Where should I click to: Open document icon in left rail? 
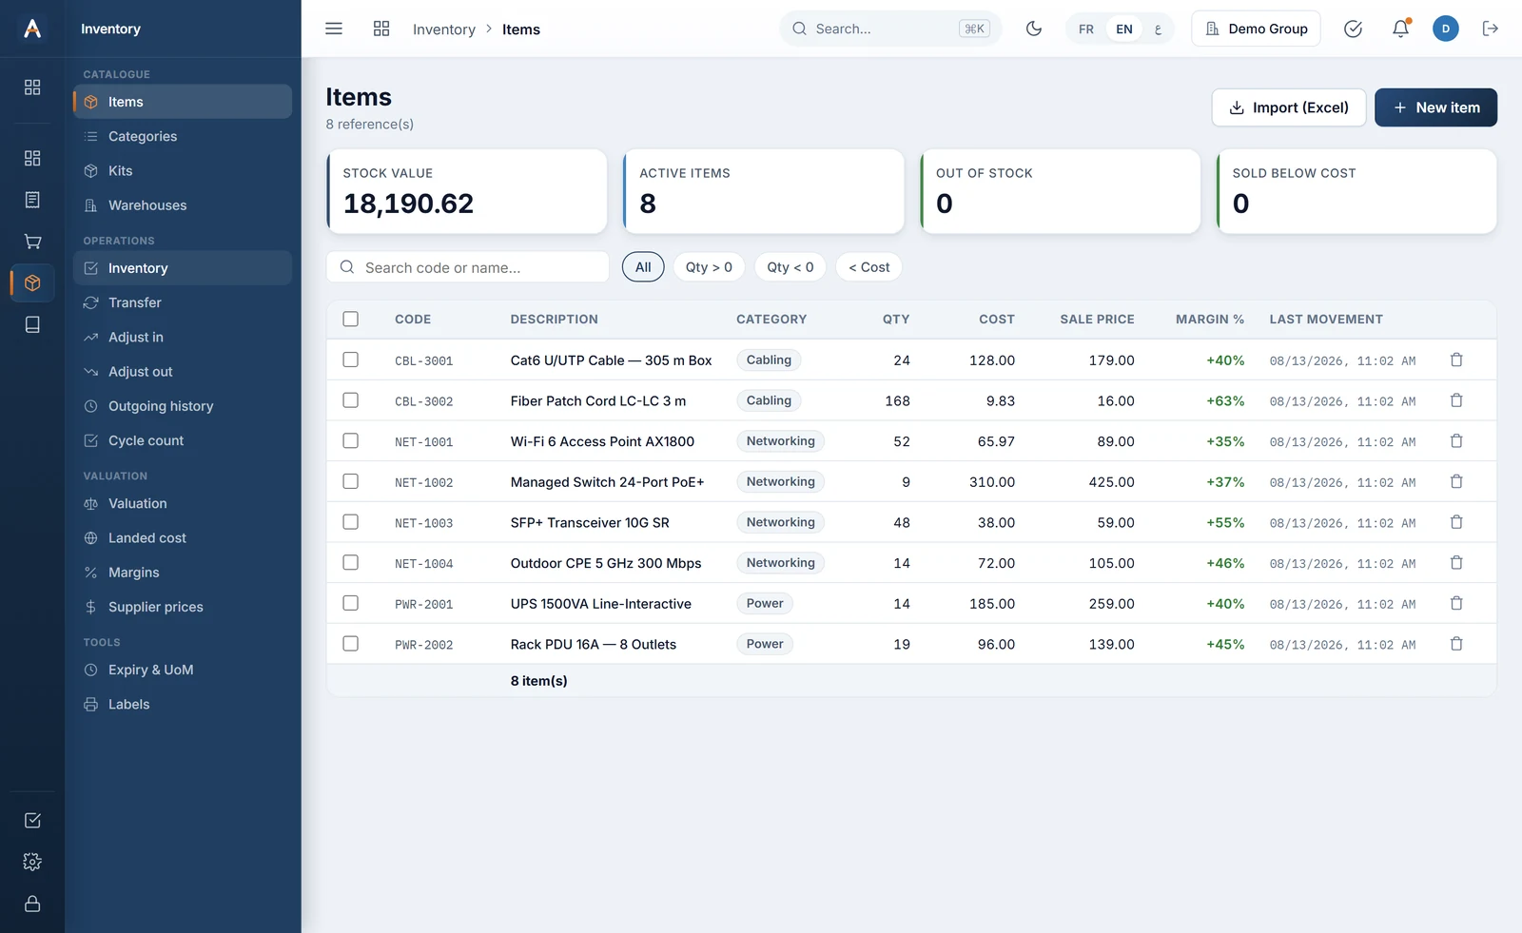click(32, 200)
